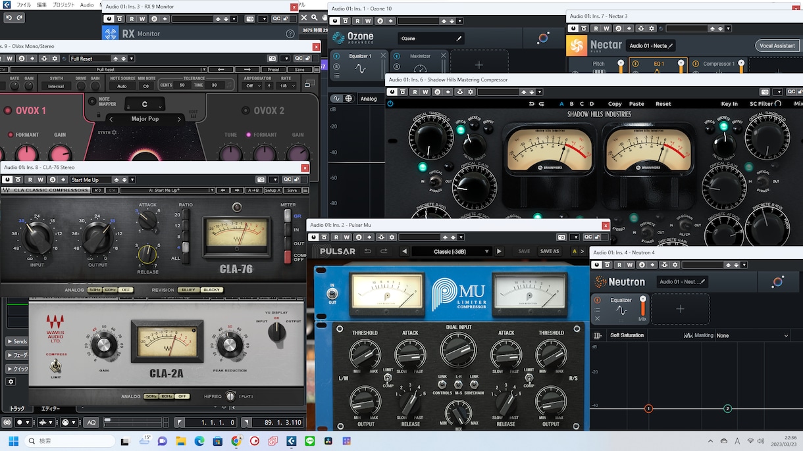Open File Explorer from the taskbar
The image size is (803, 451).
point(180,440)
